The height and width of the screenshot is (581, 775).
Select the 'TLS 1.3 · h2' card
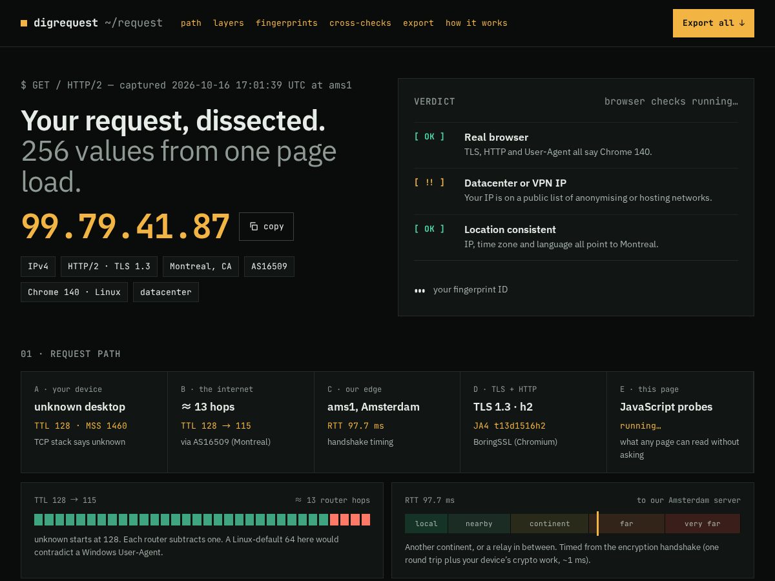533,422
